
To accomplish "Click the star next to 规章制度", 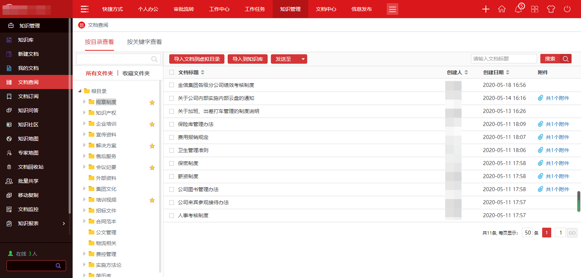I will click(x=152, y=102).
